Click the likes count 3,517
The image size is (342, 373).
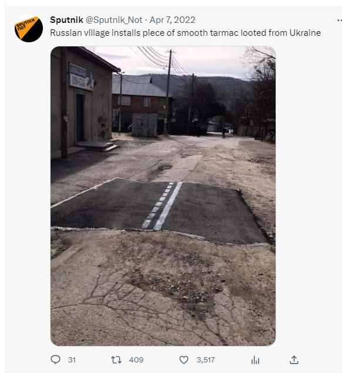click(x=206, y=359)
